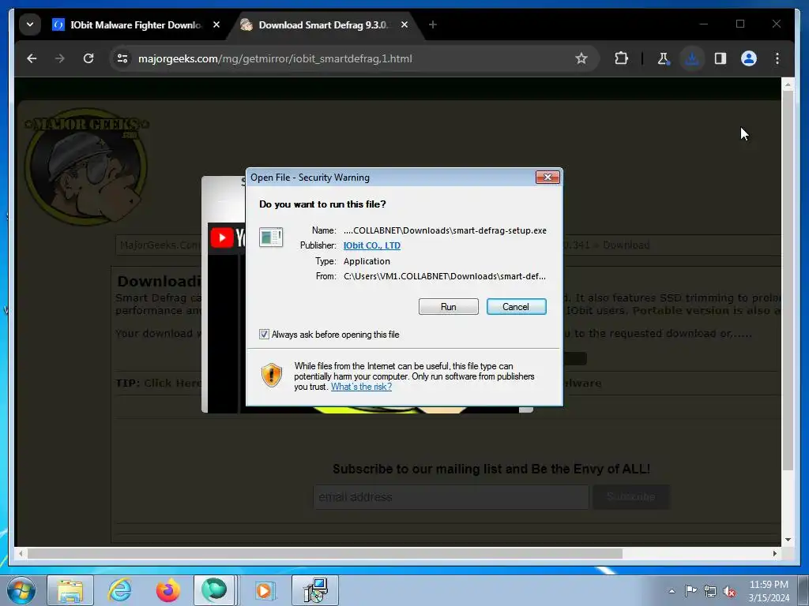
Task: Click the Subscribe button
Action: (631, 497)
